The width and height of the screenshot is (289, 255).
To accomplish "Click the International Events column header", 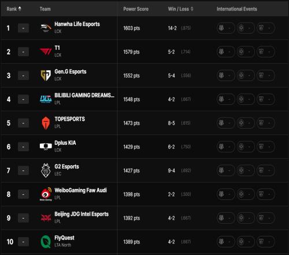I will [x=237, y=9].
